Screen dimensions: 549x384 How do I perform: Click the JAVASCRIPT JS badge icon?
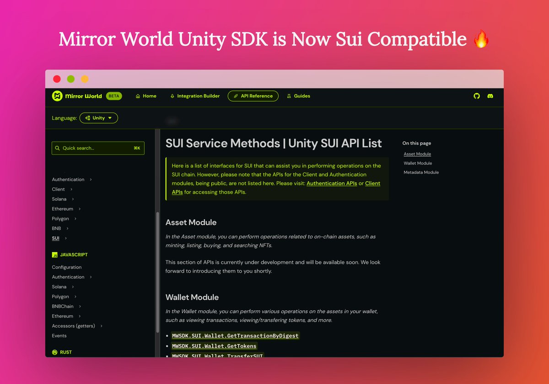tap(54, 255)
